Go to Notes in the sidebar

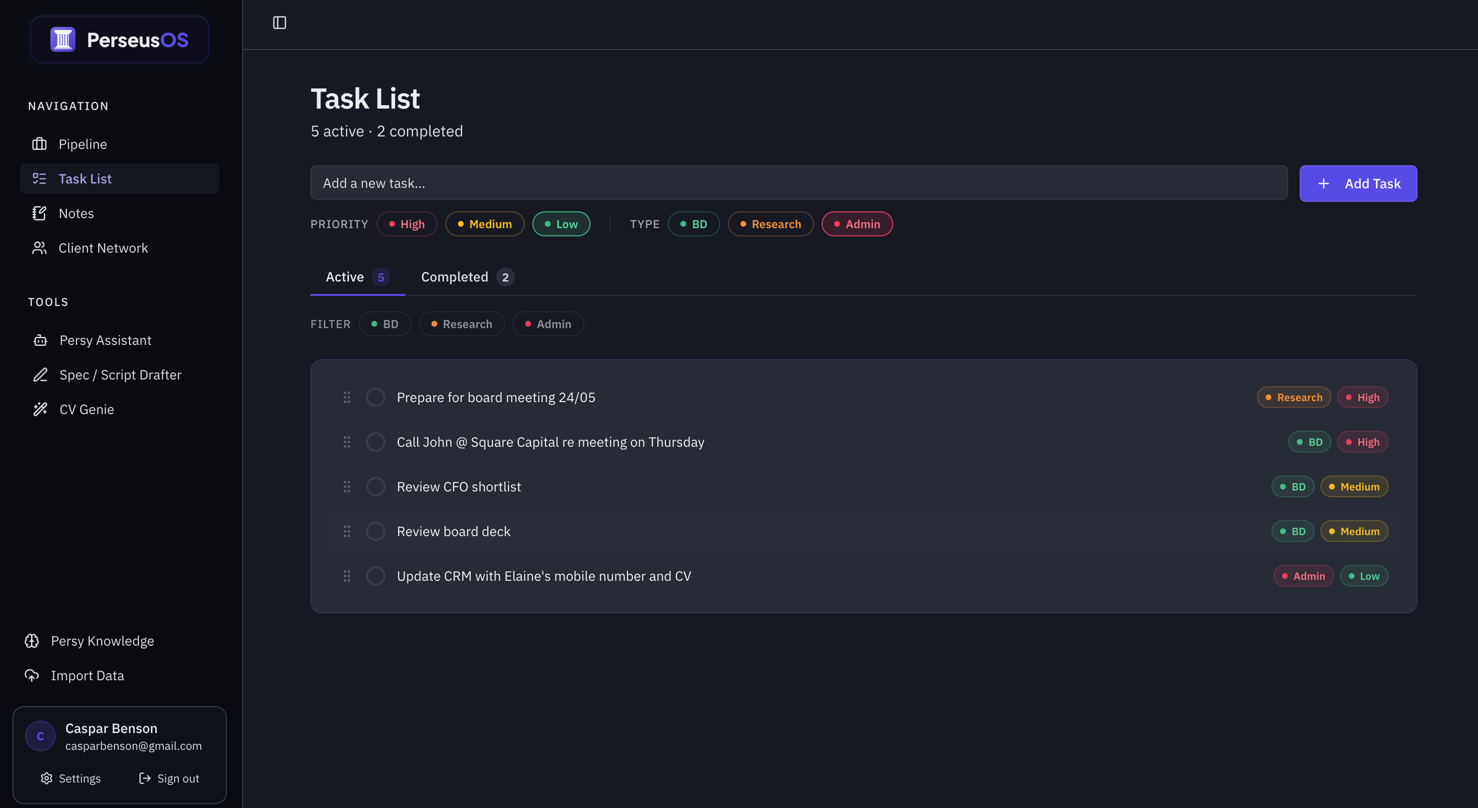[x=119, y=213]
